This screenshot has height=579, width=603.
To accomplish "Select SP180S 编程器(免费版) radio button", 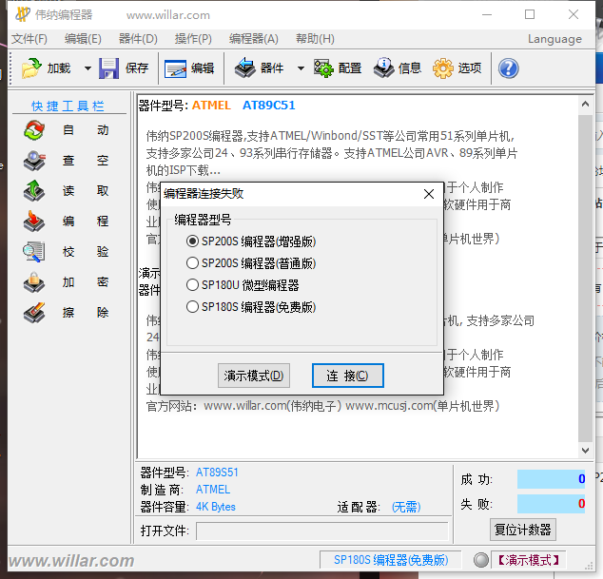I will coord(192,307).
